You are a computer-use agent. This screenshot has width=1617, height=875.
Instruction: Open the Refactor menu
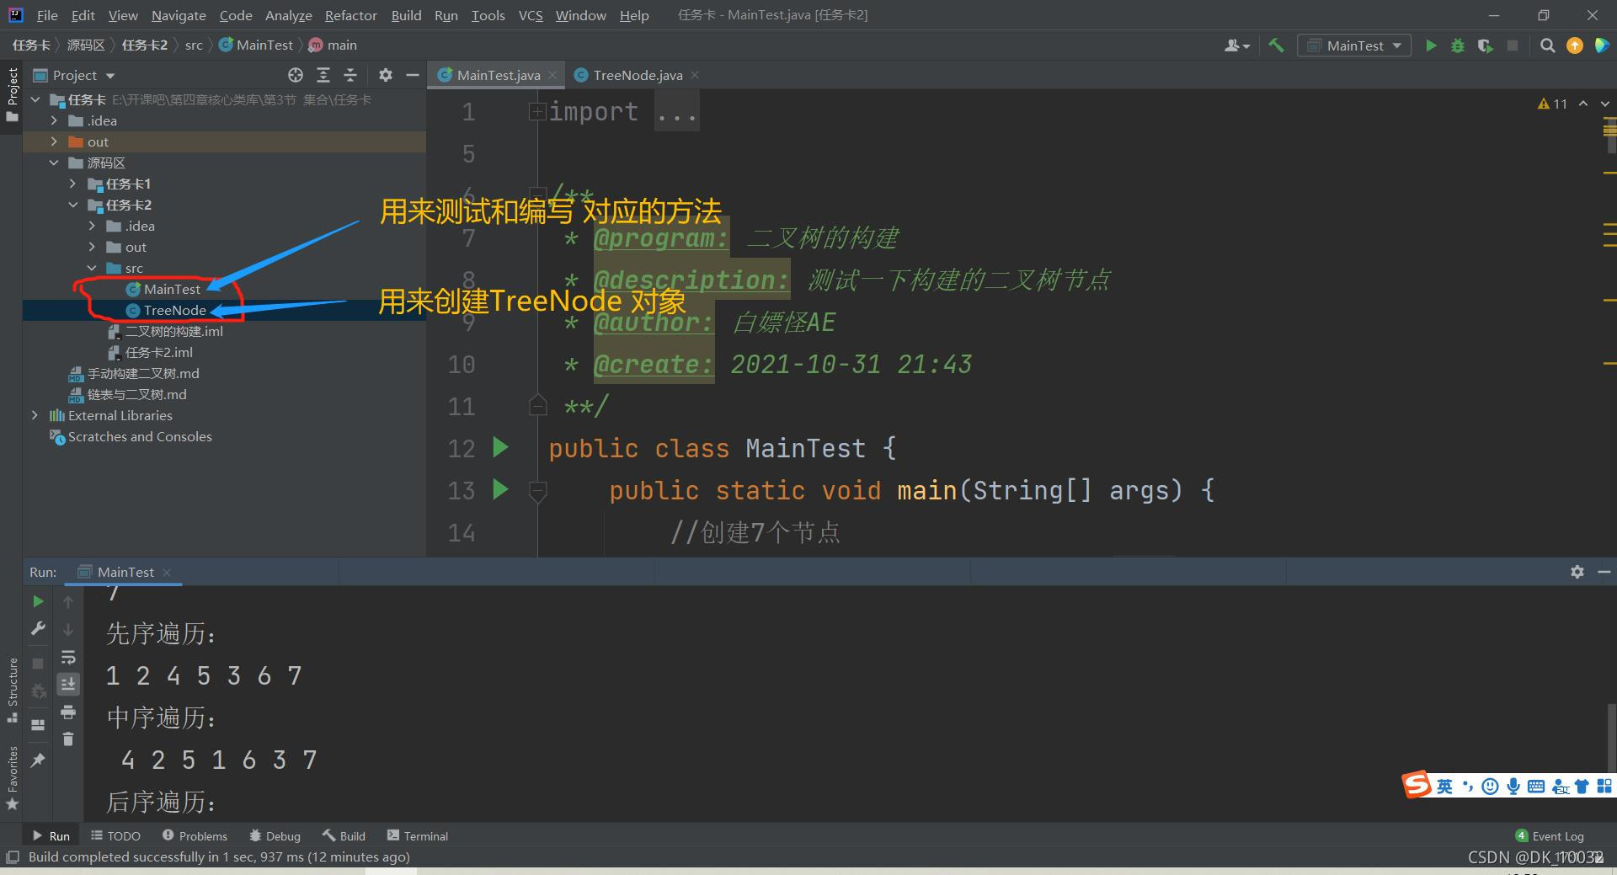tap(350, 15)
